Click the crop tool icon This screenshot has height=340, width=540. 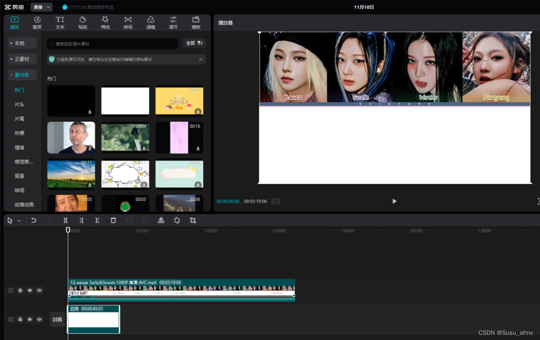193,220
